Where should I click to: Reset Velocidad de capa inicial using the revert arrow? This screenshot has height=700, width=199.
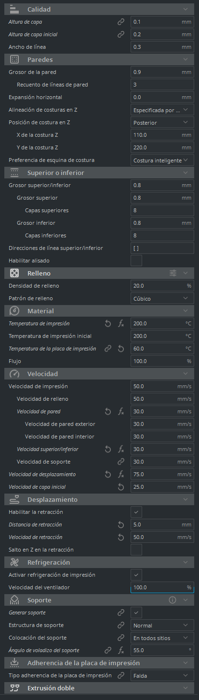(x=121, y=487)
